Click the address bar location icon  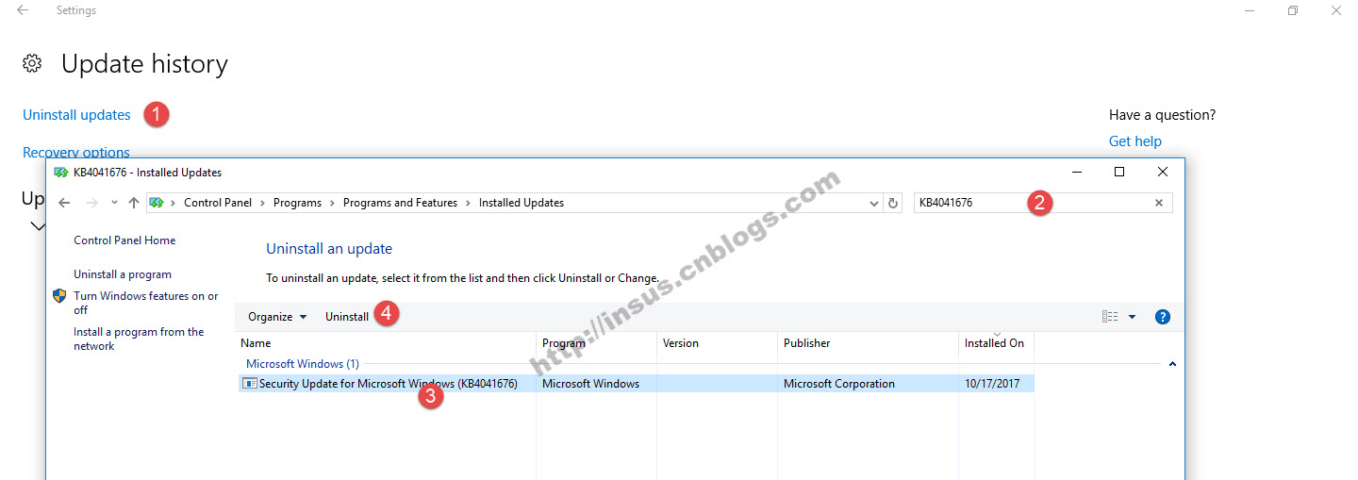(x=157, y=203)
